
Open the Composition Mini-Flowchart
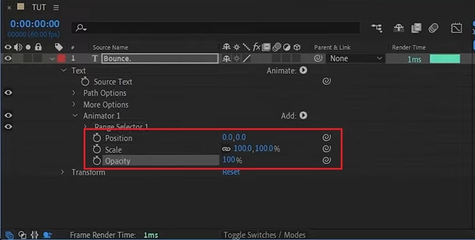377,28
